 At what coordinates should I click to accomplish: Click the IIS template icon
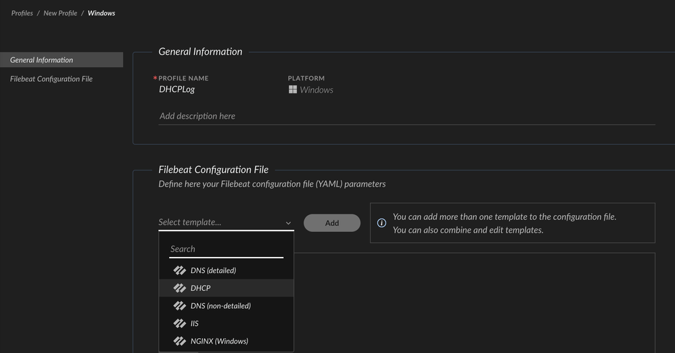pos(179,323)
